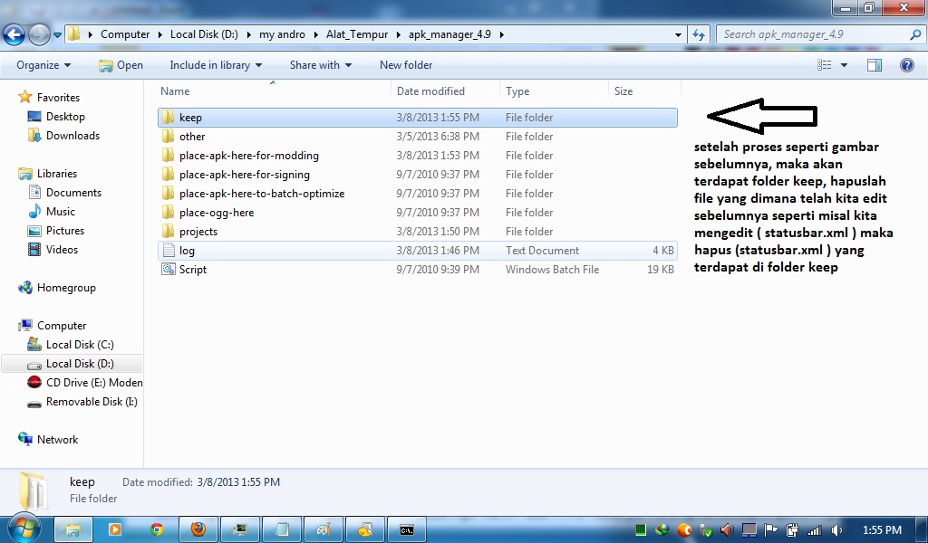Launch Google Chrome from the taskbar
This screenshot has height=543, width=928.
156,529
